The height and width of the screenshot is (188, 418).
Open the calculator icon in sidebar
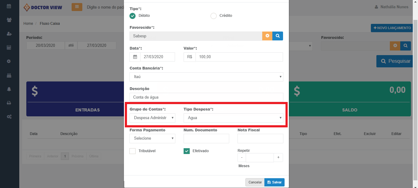tap(9, 47)
